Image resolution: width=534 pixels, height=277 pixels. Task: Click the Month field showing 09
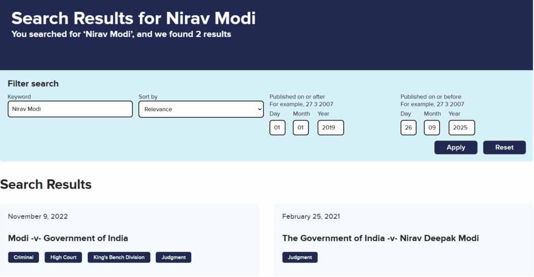pos(431,128)
